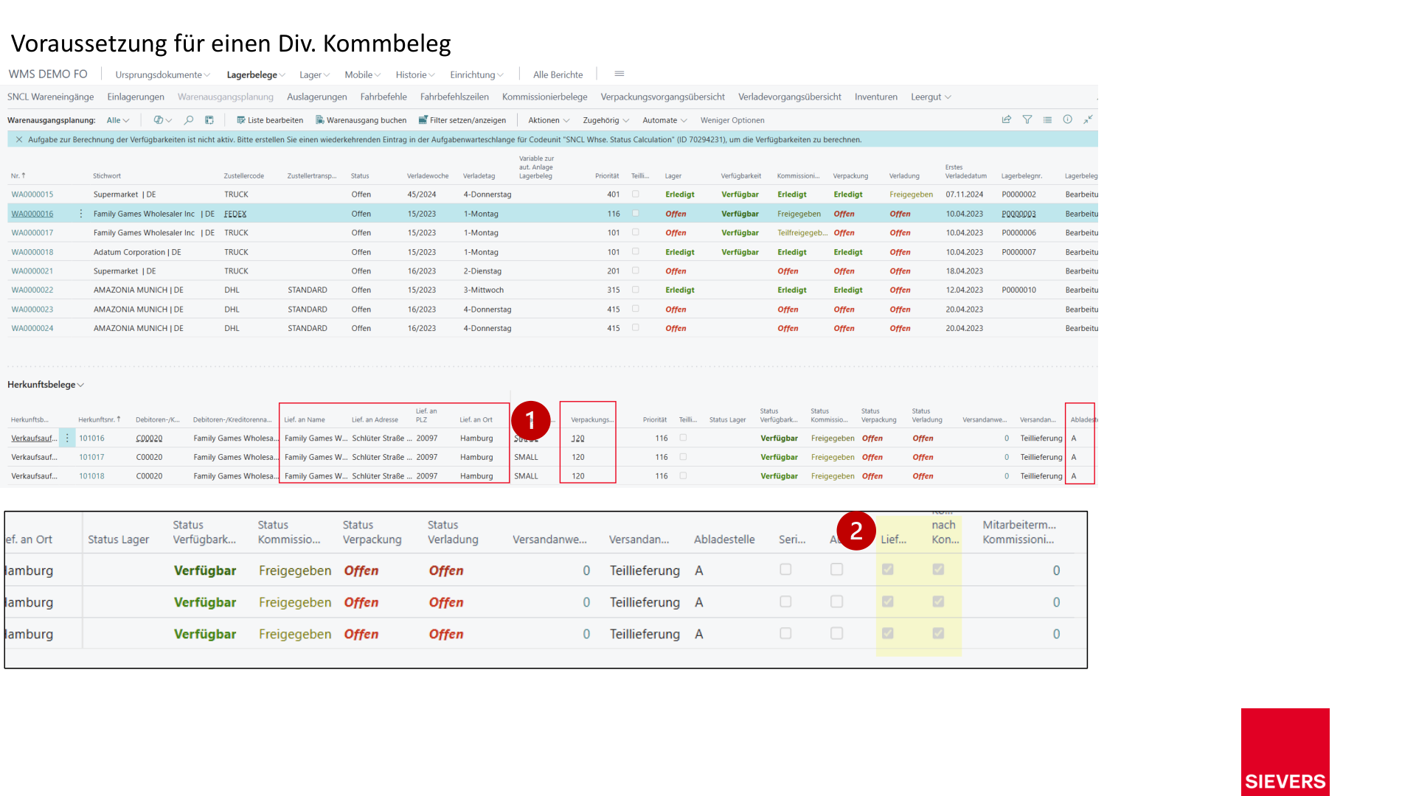
Task: Open Kommissionierbelege page
Action: tap(545, 97)
